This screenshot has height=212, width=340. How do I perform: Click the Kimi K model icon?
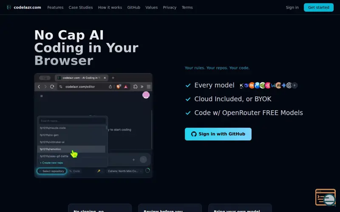click(x=241, y=86)
